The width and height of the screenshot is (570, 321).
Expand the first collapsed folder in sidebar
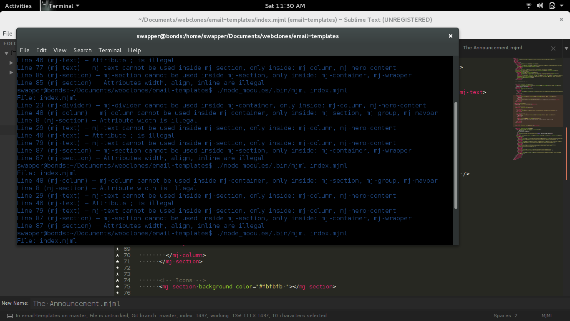click(x=10, y=63)
